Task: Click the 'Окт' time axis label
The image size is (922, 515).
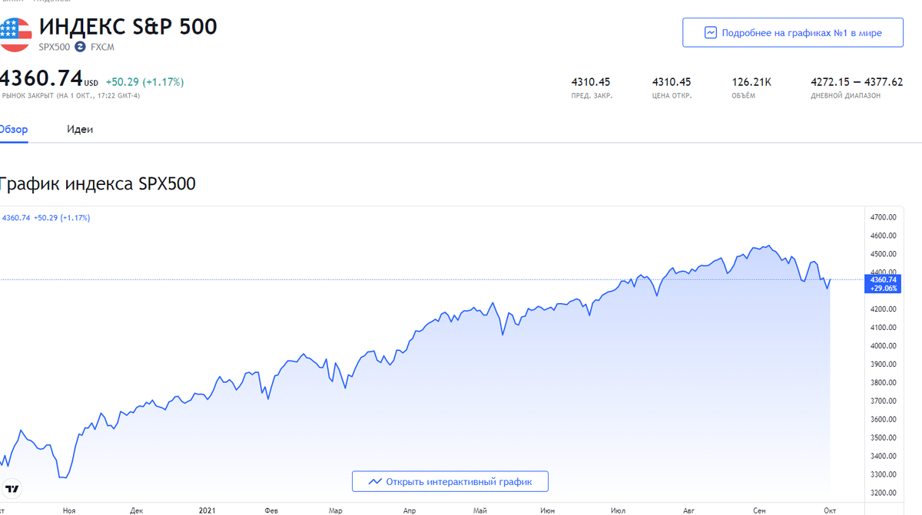Action: [830, 510]
